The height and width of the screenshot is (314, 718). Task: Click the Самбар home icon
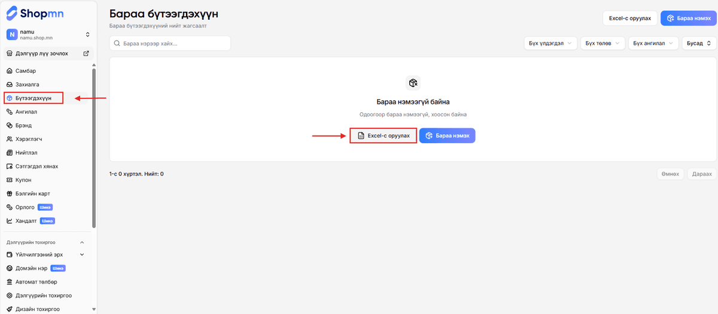pyautogui.click(x=10, y=71)
